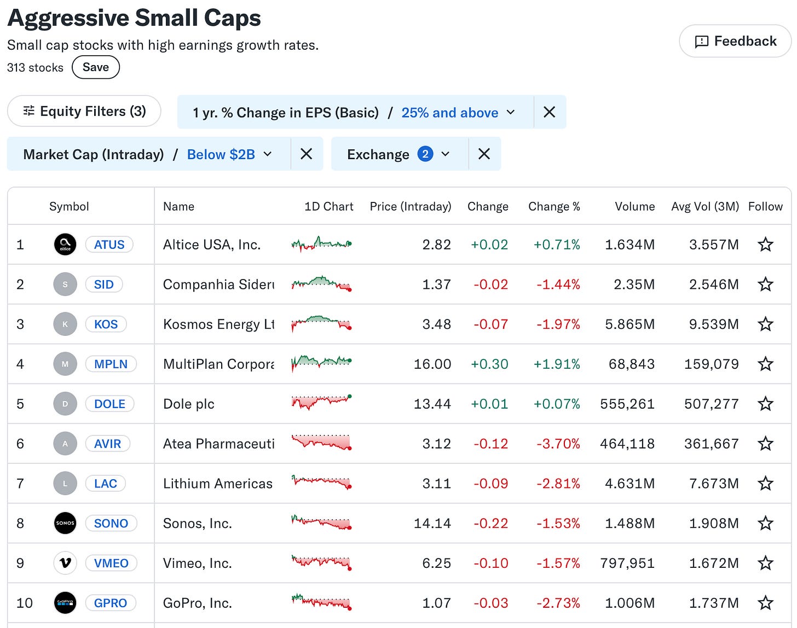797x628 pixels.
Task: Open the VMEO ticker link
Action: (111, 563)
